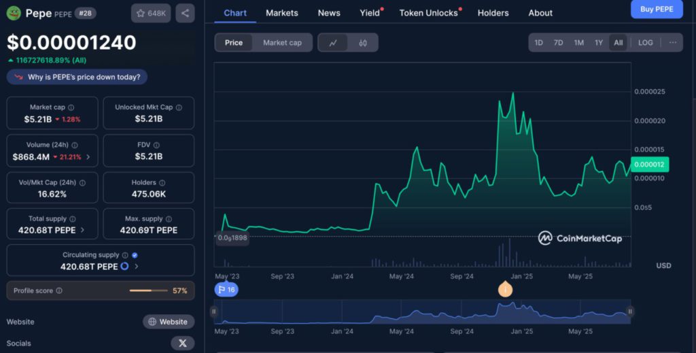Open the Token Unlocks tab
This screenshot has height=353, width=696.
tap(428, 13)
